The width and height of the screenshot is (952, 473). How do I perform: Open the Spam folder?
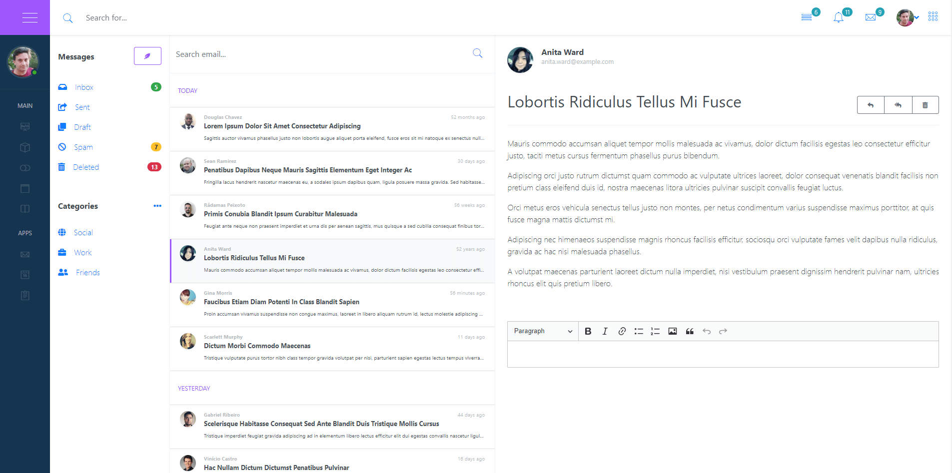coord(83,147)
